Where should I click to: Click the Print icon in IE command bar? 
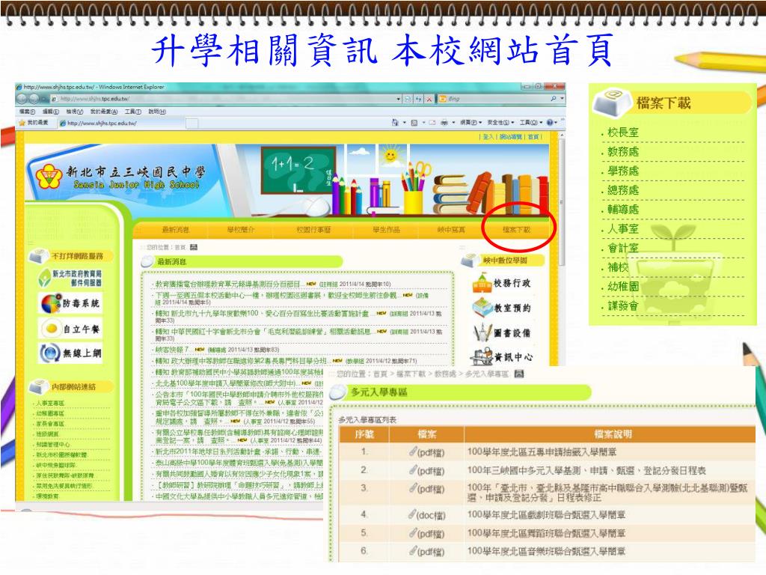click(444, 122)
